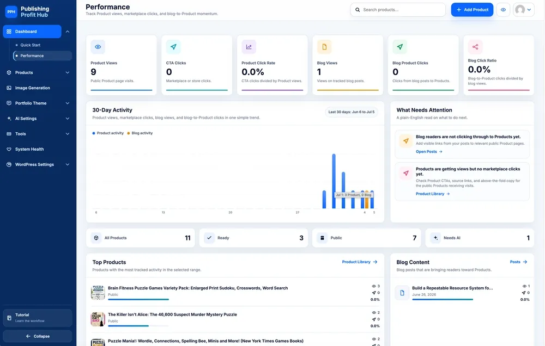Click the Killer Isn't Alice progress bar
The image size is (545, 346).
click(138, 326)
